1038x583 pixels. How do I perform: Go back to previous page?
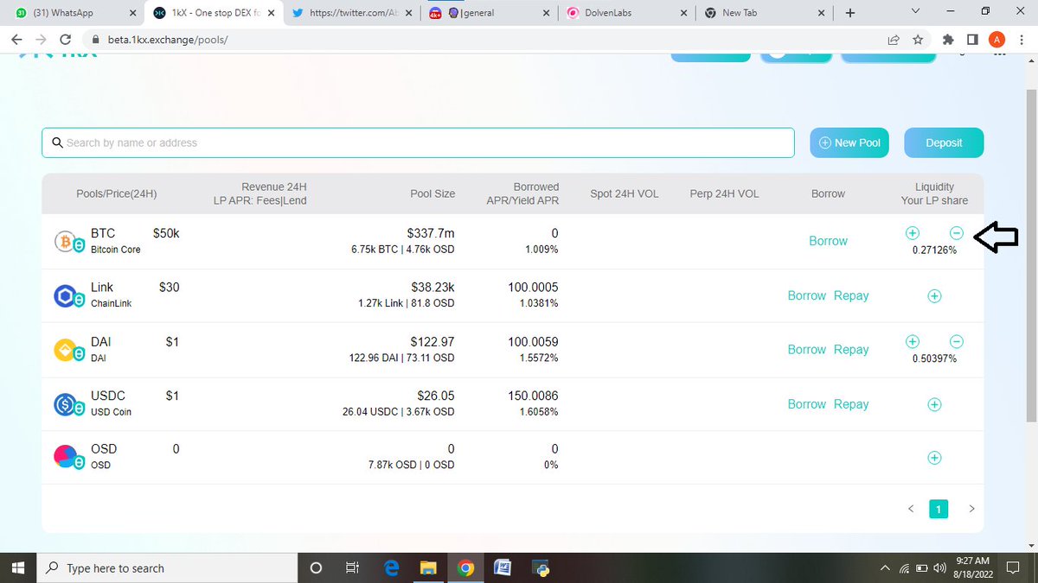(x=16, y=39)
